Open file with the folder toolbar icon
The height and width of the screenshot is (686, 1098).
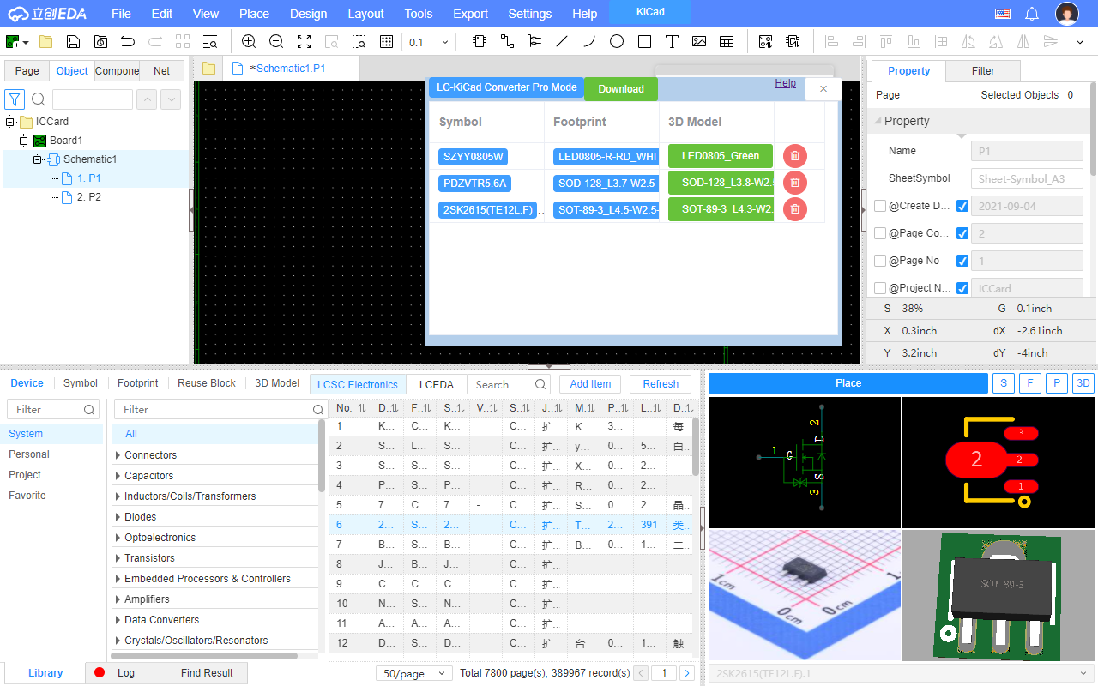(x=45, y=41)
